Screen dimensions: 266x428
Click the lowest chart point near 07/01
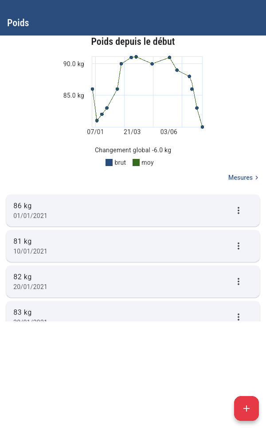pos(97,121)
